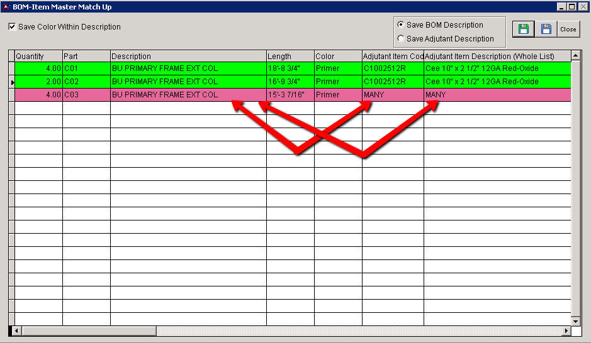This screenshot has height=343, width=591.
Task: Select Save BOM Description radio option
Action: (401, 25)
